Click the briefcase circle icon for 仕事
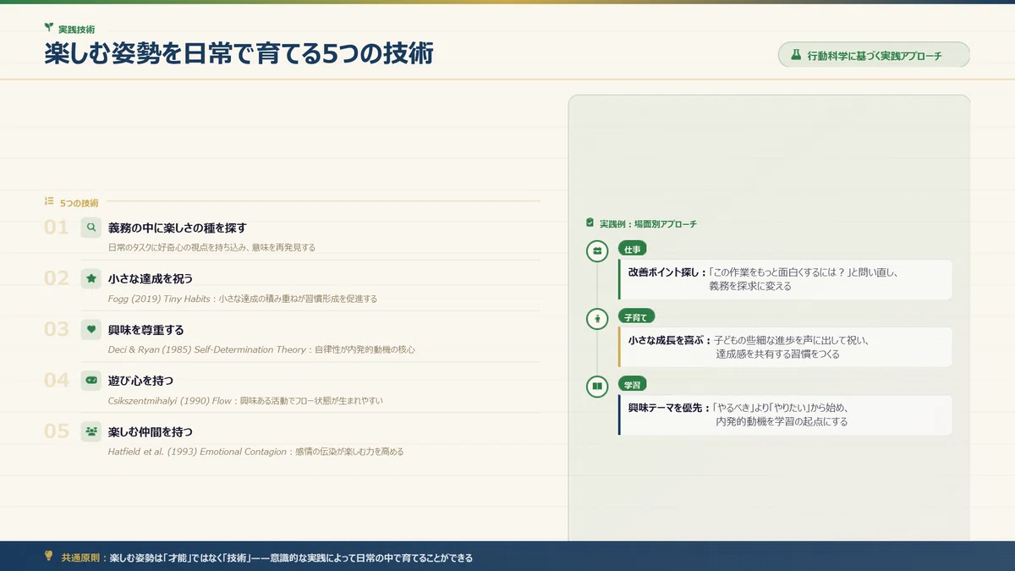This screenshot has width=1015, height=571. click(598, 250)
